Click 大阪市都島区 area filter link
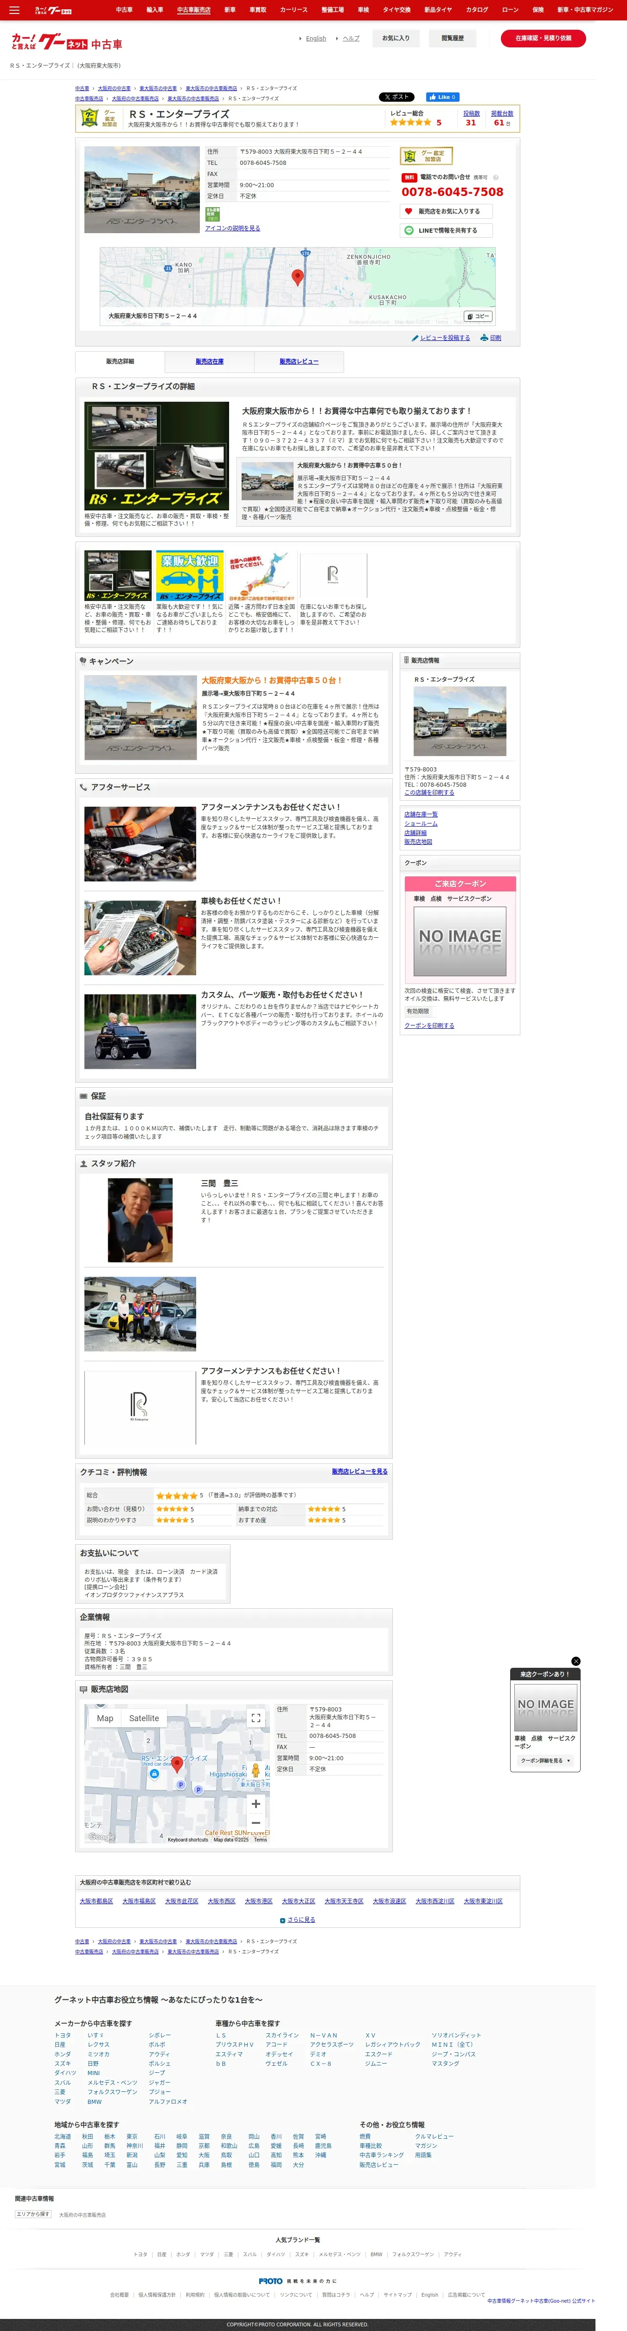 coord(96,1901)
